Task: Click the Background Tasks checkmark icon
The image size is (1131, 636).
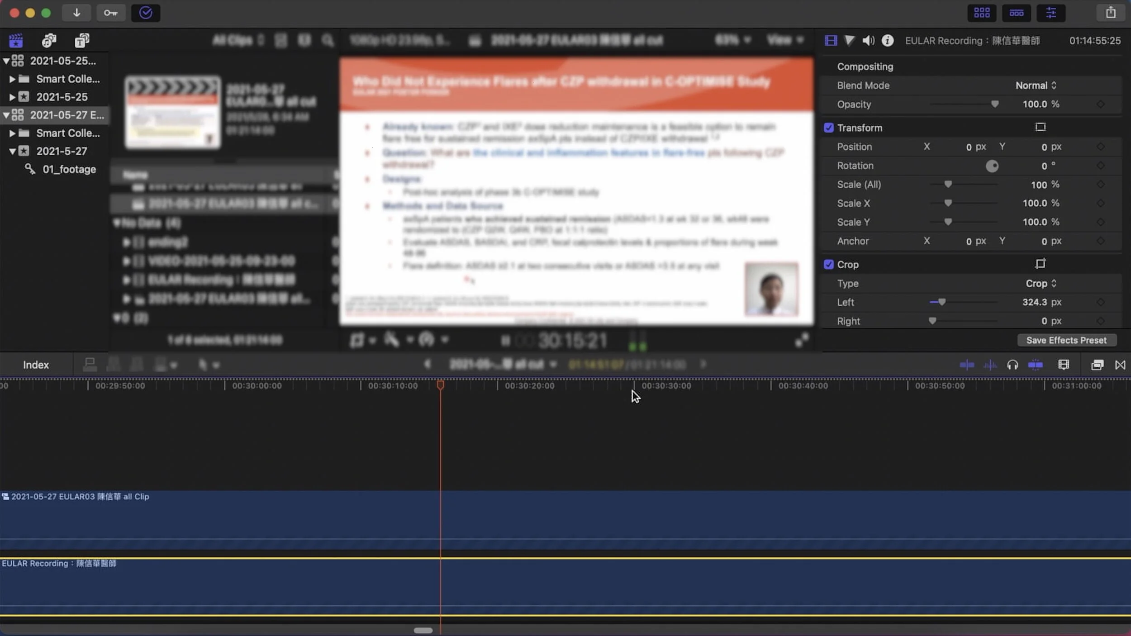Action: tap(146, 13)
